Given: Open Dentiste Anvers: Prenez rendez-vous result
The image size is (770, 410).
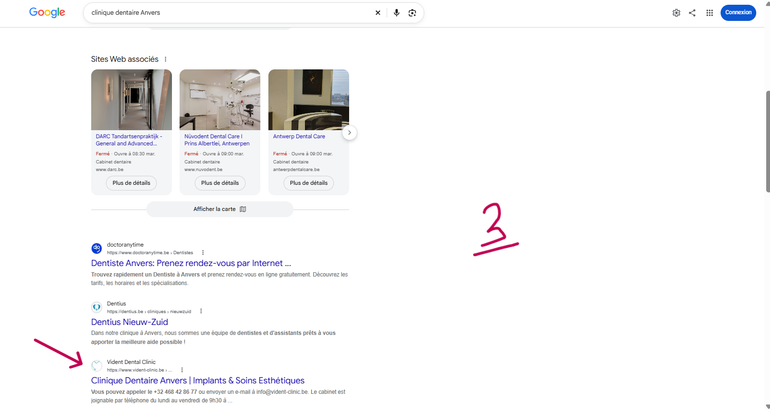Looking at the screenshot, I should (x=191, y=263).
